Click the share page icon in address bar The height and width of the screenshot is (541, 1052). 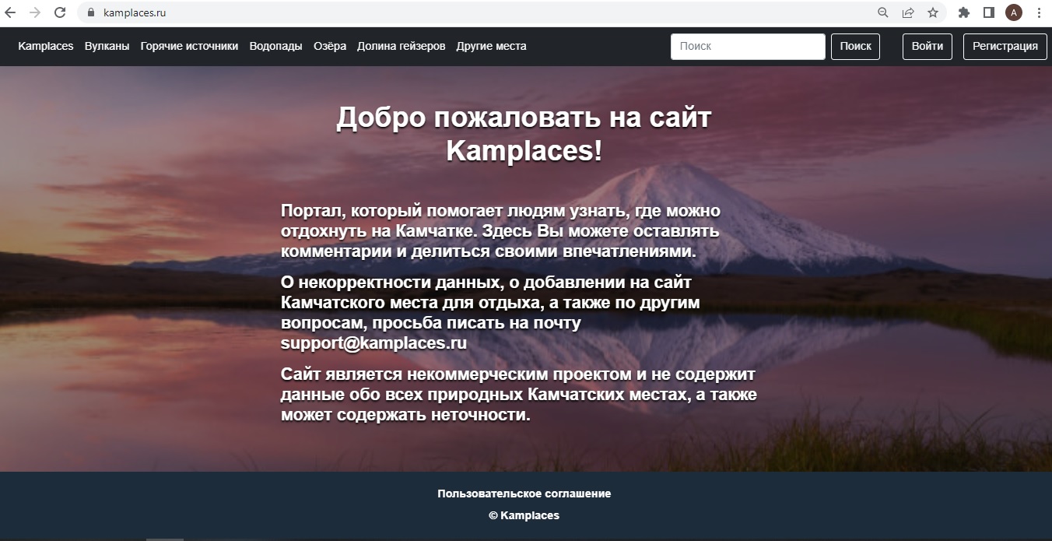point(908,12)
